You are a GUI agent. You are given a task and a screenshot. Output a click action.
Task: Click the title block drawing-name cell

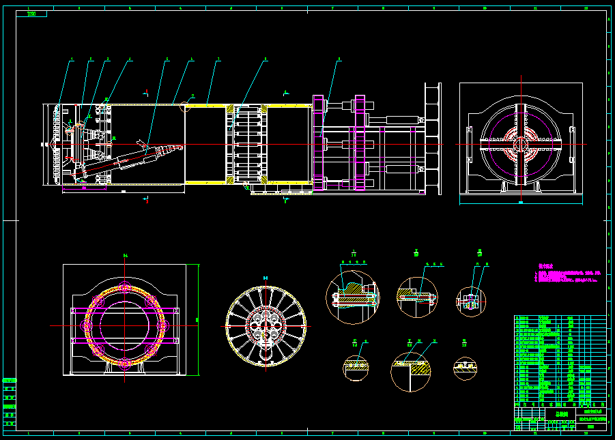click(560, 413)
